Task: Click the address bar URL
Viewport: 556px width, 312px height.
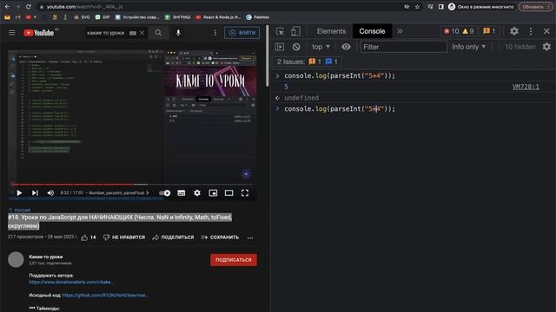Action: coord(84,7)
